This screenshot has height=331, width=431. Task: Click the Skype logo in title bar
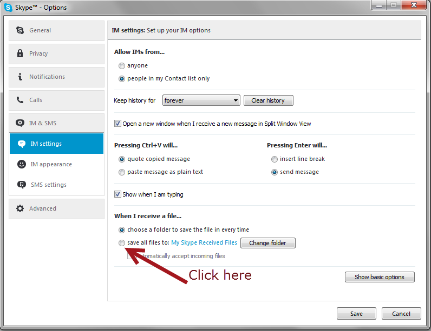[x=8, y=8]
